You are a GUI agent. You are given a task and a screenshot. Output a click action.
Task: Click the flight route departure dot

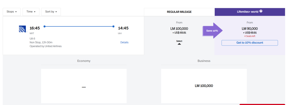pos(44,26)
